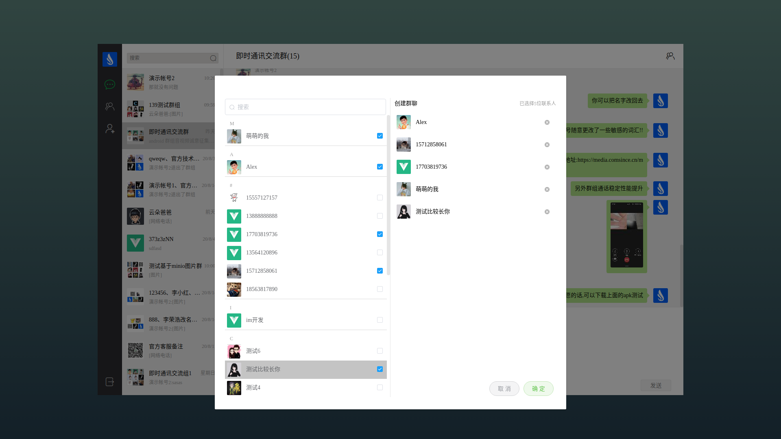Viewport: 781px width, 439px height.
Task: Remove 测试比较长你 from selected list
Action: pos(547,212)
